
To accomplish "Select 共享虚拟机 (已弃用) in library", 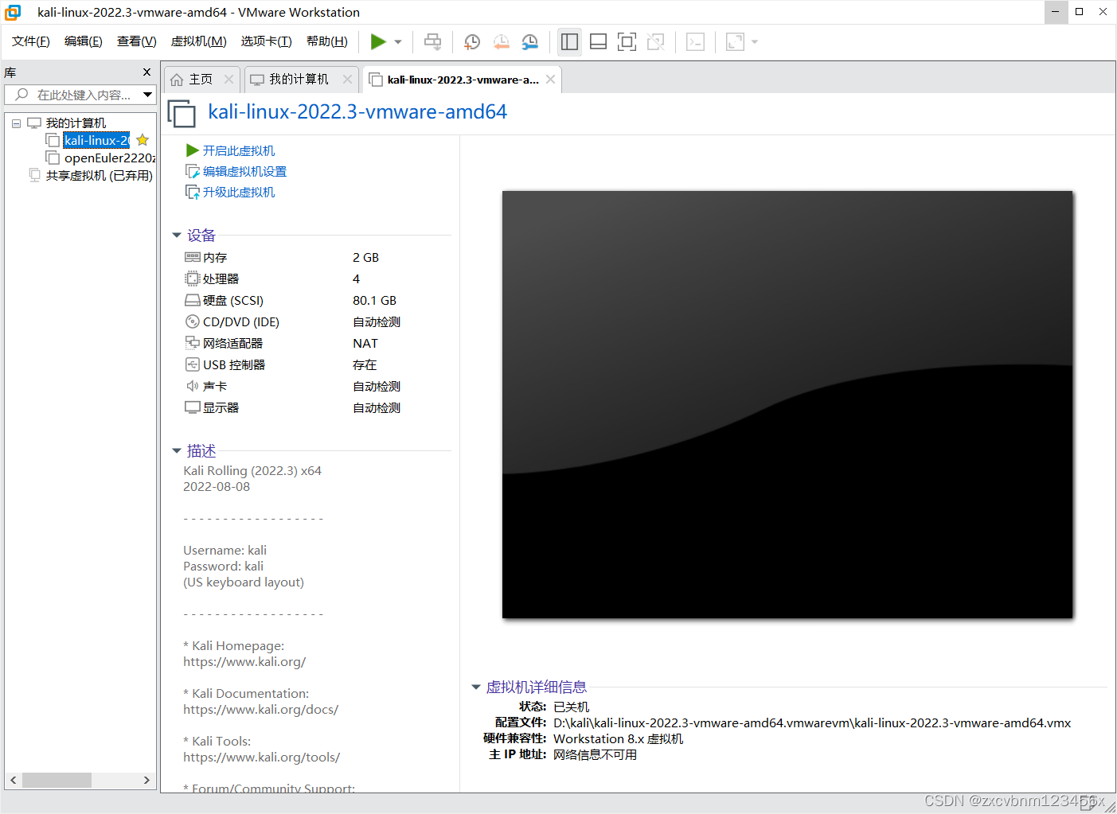I will point(99,176).
